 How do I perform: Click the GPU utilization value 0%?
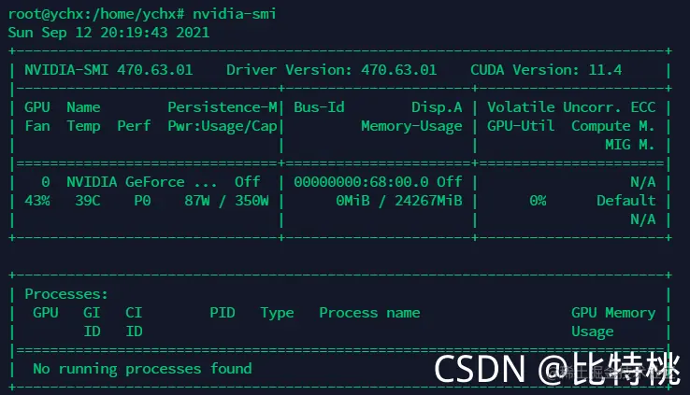click(538, 201)
